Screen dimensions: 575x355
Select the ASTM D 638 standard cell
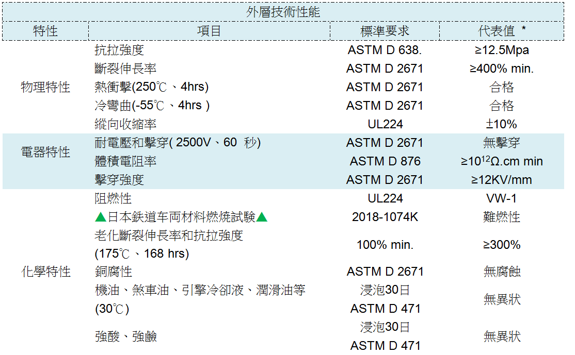385,50
